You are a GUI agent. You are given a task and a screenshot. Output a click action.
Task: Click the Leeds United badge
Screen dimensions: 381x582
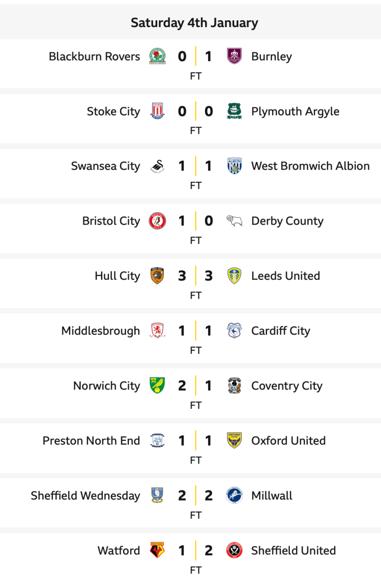pyautogui.click(x=235, y=276)
